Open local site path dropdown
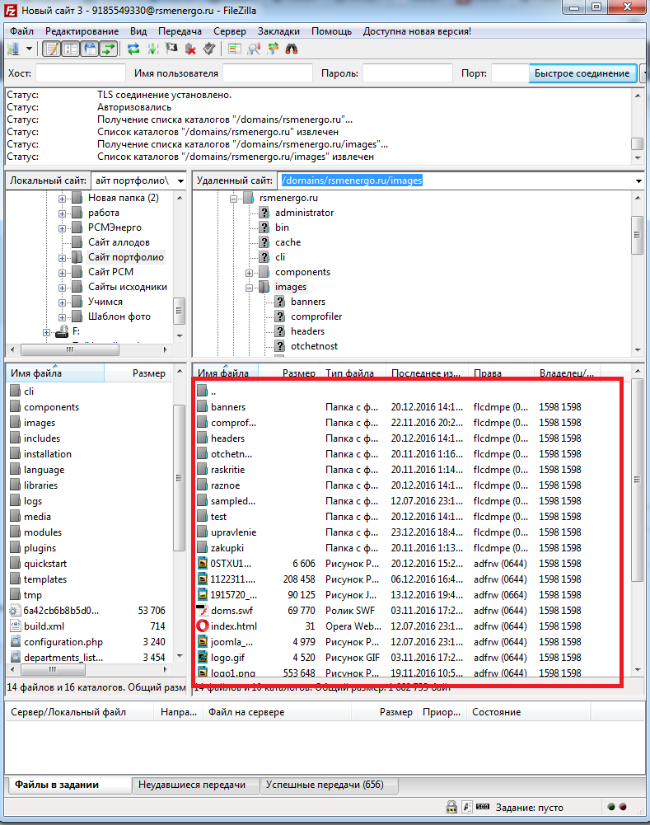 (x=181, y=180)
